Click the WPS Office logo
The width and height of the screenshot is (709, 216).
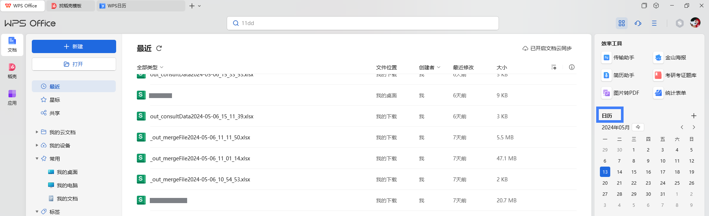click(30, 23)
